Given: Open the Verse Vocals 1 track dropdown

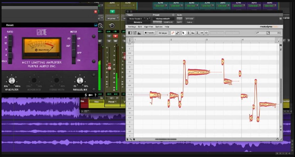Looking at the screenshot, I should point(136,19).
